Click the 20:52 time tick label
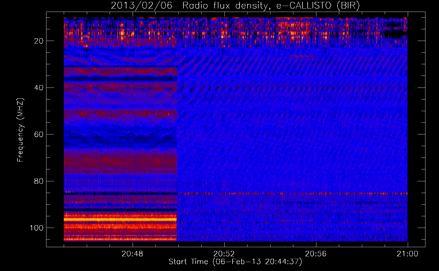This screenshot has width=439, height=271. tap(224, 254)
